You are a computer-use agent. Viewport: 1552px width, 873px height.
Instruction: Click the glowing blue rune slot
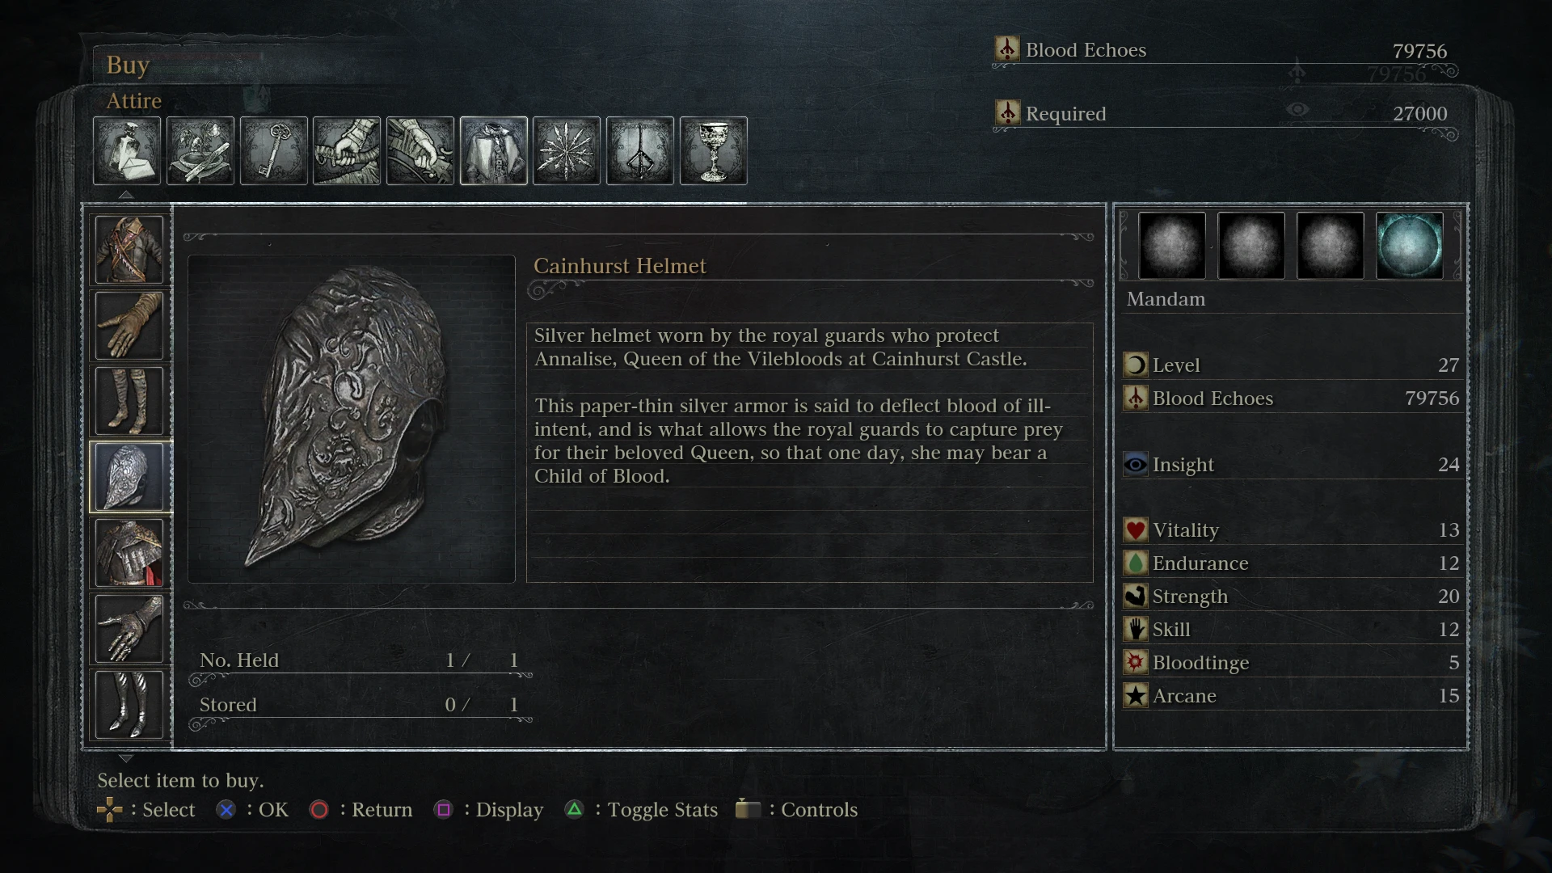(x=1409, y=246)
